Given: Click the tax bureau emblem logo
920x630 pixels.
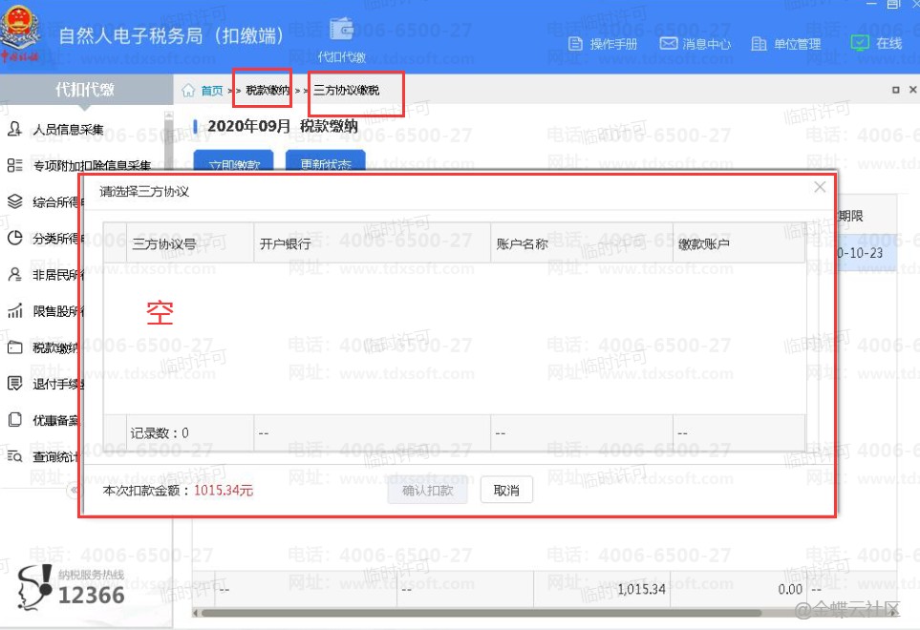Looking at the screenshot, I should coord(20,32).
